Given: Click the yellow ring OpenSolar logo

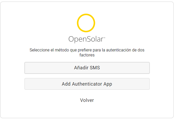Looking at the screenshot, I should (86, 23).
